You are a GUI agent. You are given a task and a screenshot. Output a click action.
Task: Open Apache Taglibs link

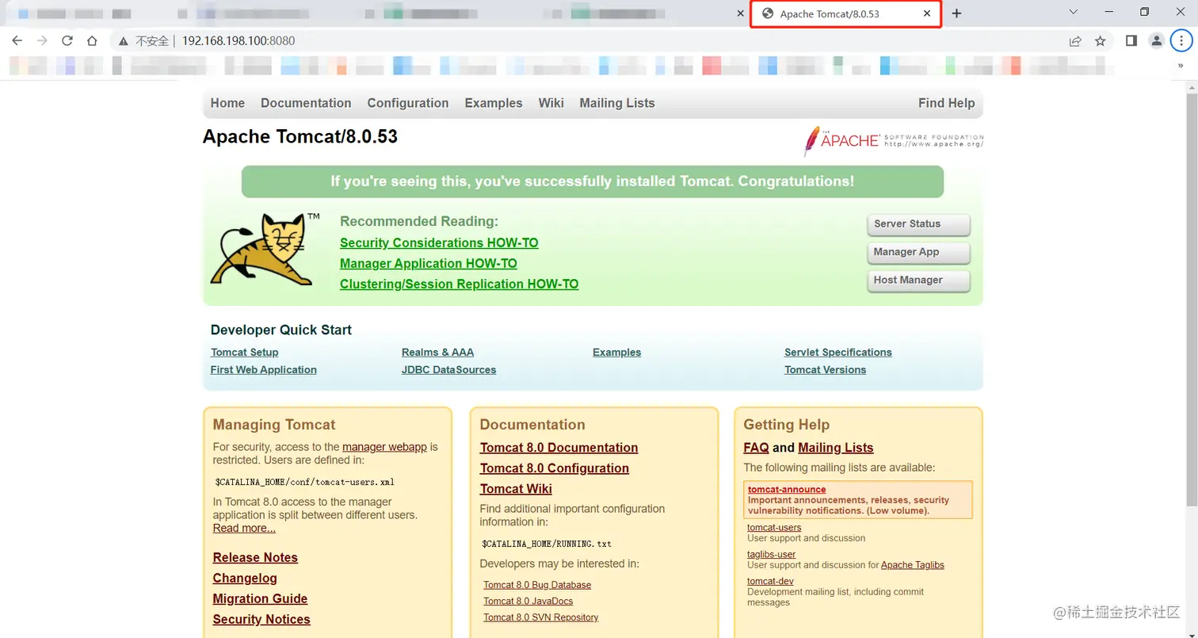coord(913,565)
